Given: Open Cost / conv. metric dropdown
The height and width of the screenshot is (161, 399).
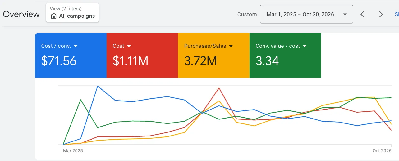Looking at the screenshot, I should pyautogui.click(x=76, y=46).
